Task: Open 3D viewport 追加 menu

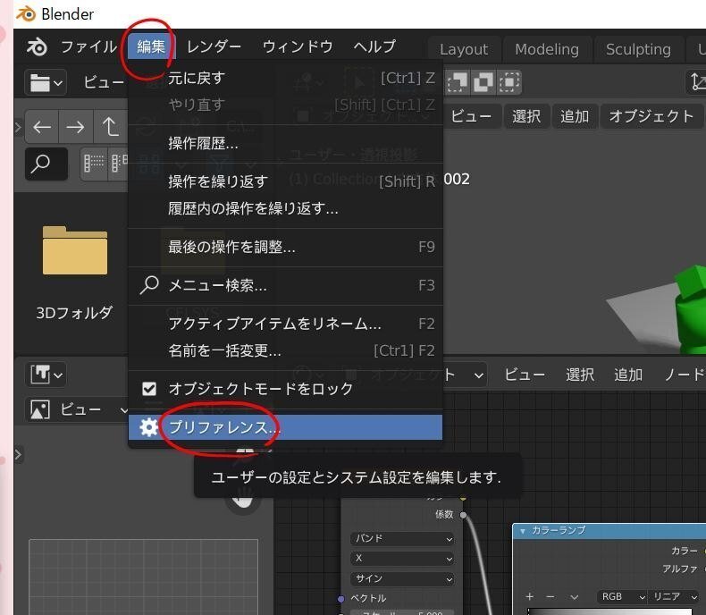Action: (575, 116)
